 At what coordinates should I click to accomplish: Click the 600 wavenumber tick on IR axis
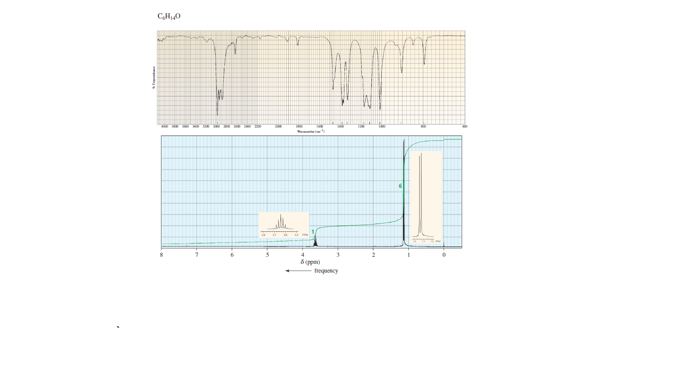point(464,126)
